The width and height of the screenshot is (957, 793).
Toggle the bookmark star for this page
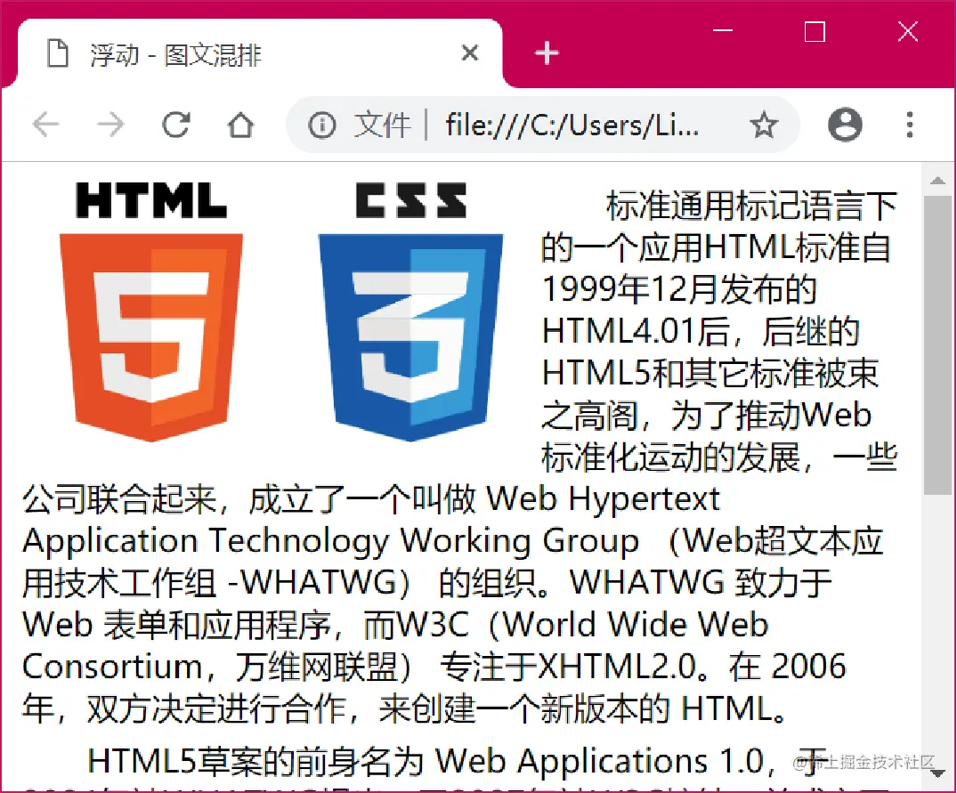pos(764,125)
